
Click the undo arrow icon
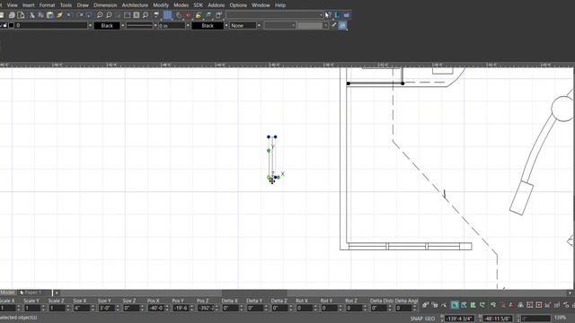point(69,15)
